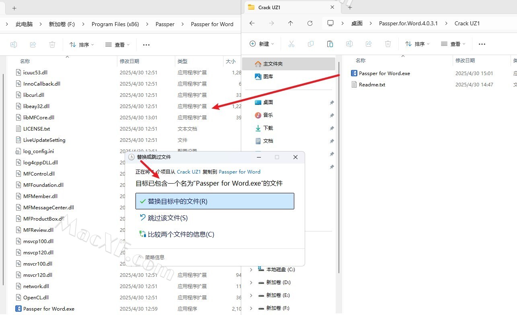Image resolution: width=517 pixels, height=315 pixels.
Task: Click the delete icon in left window toolbar
Action: [52, 45]
